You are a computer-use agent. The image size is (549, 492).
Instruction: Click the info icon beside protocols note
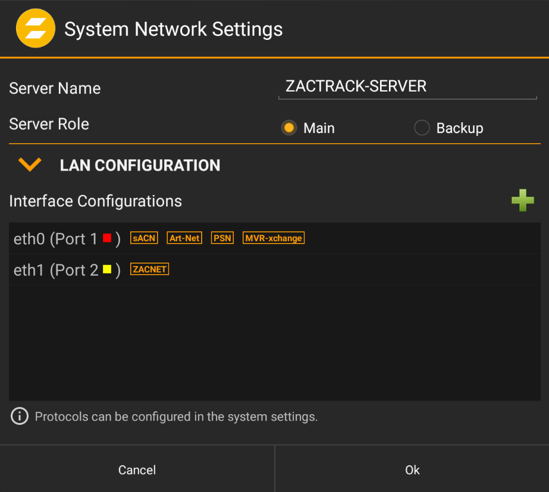(x=20, y=416)
